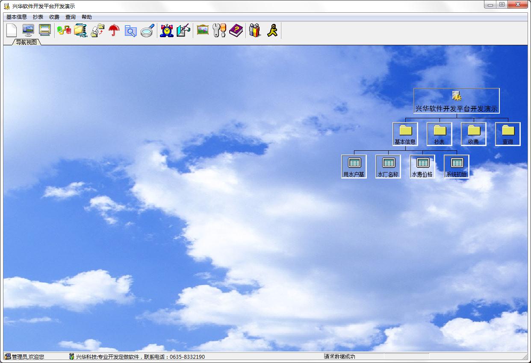The width and height of the screenshot is (531, 363).
Task: Click the alarm clock toolbar icon
Action: 167,30
